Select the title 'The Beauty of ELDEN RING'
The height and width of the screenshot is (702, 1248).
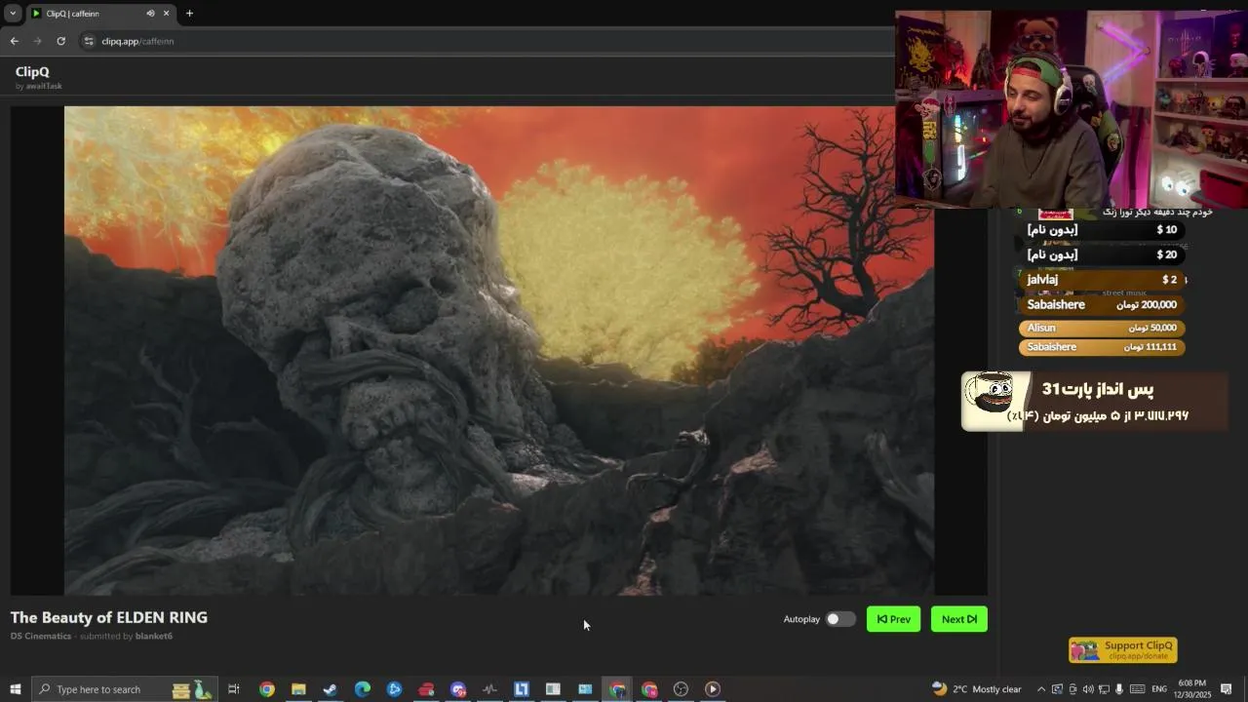click(x=109, y=617)
